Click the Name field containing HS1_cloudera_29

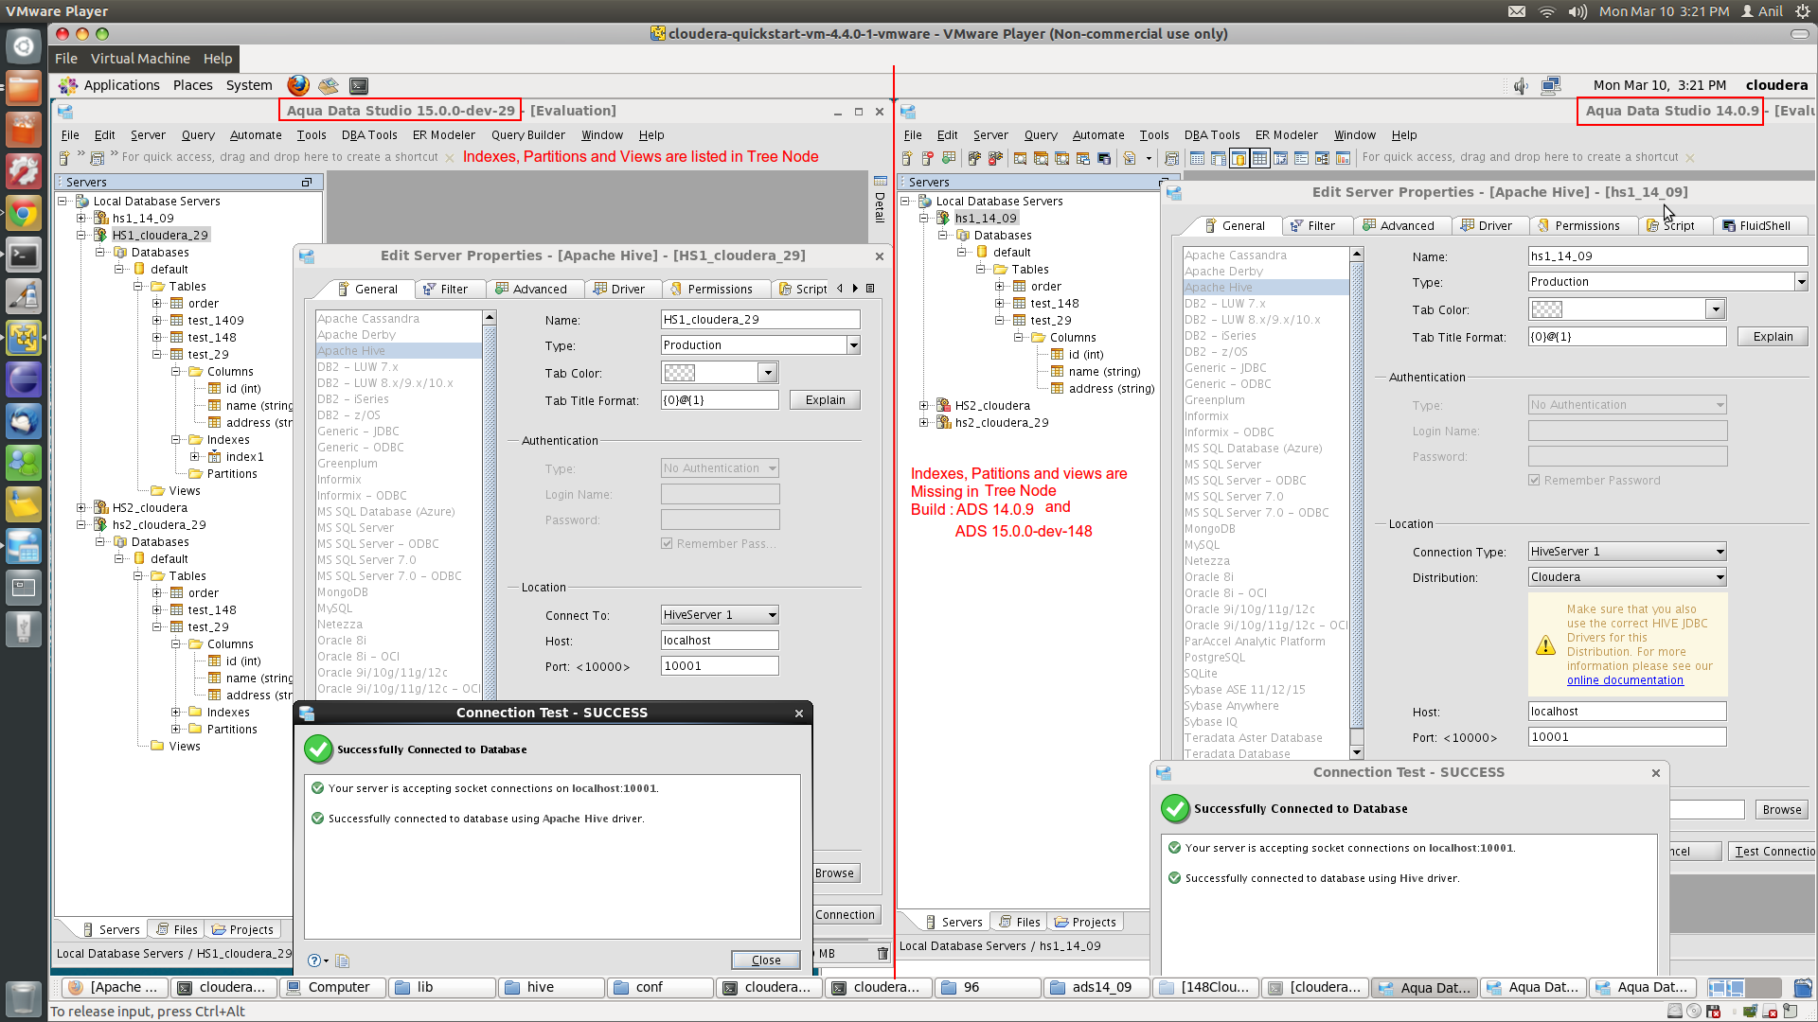pyautogui.click(x=759, y=320)
